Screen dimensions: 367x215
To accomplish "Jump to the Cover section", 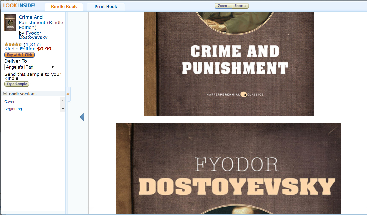I will [x=10, y=102].
